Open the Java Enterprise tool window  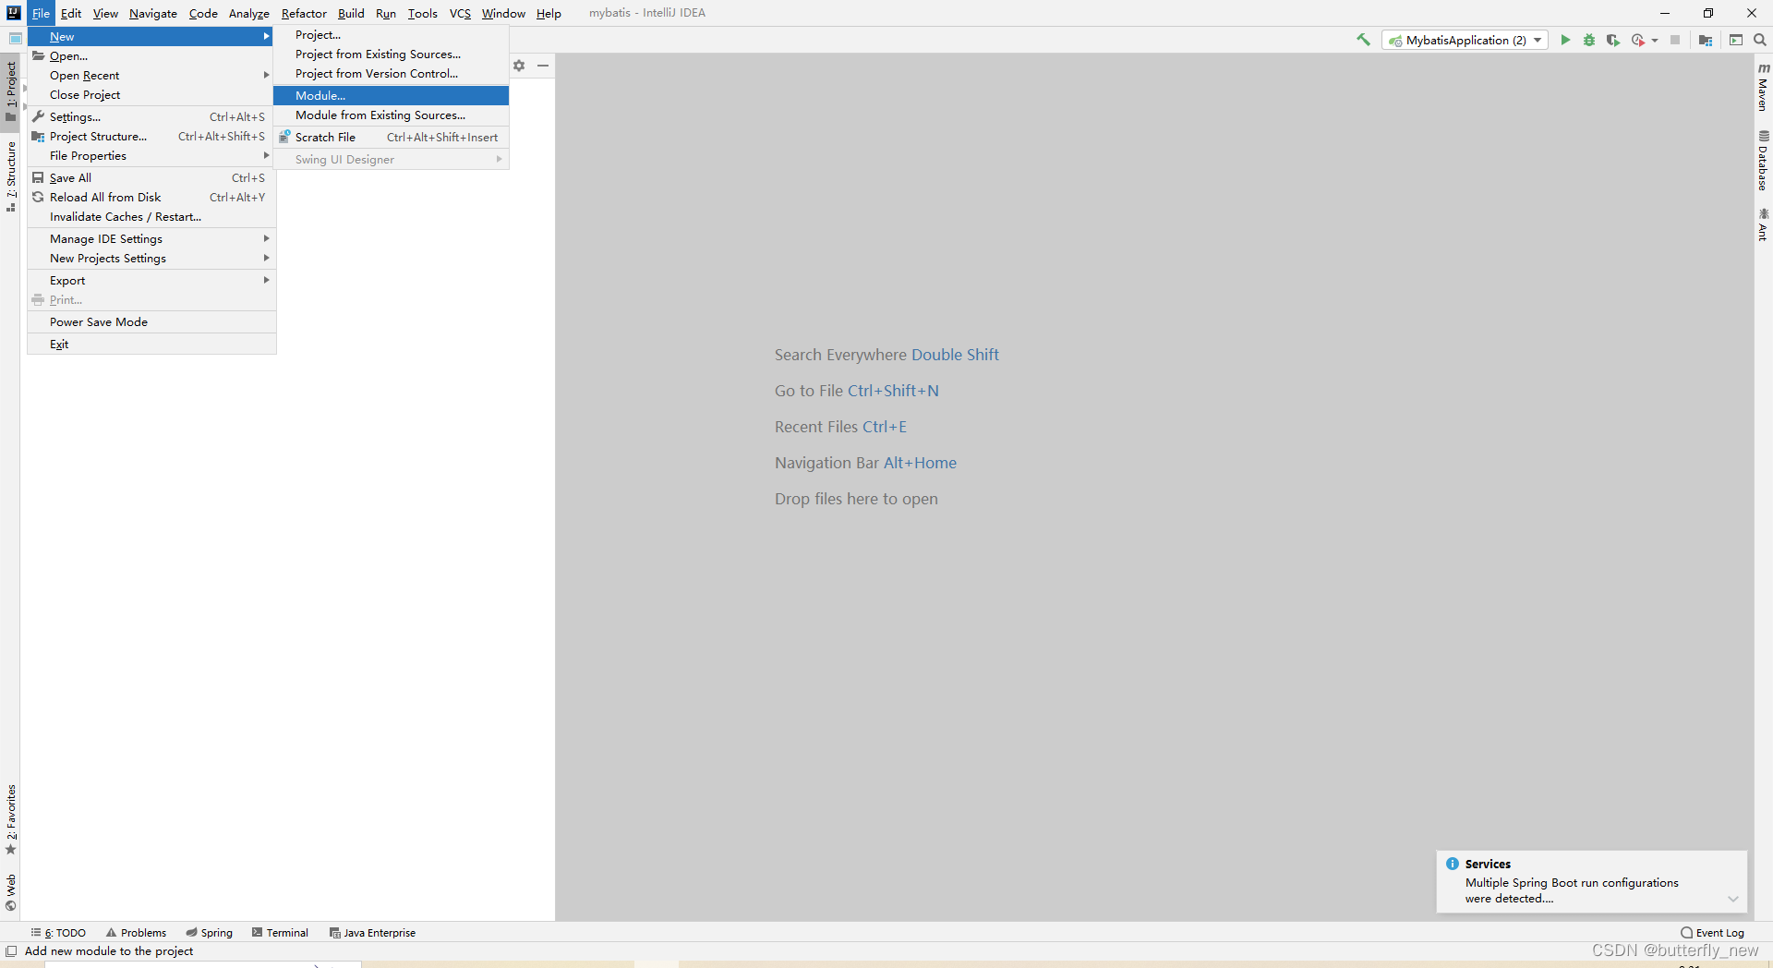pos(373,933)
